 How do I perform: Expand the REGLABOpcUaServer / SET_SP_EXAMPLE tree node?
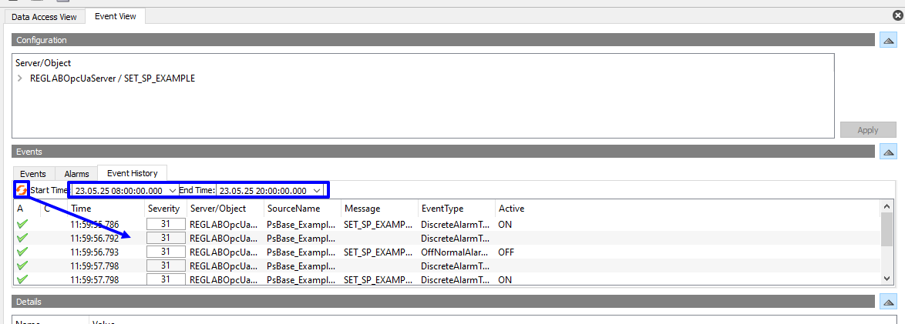tap(20, 78)
